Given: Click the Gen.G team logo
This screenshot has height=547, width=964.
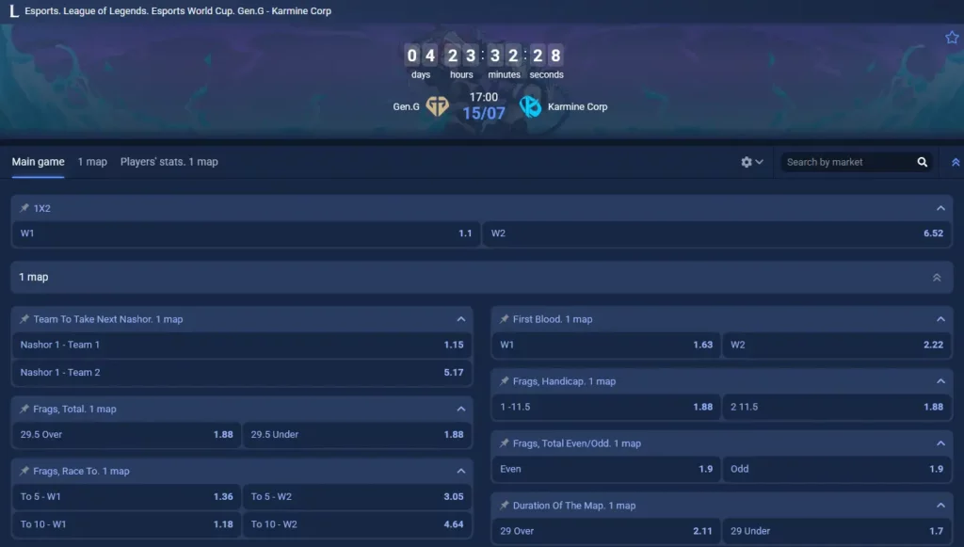Looking at the screenshot, I should pos(437,106).
